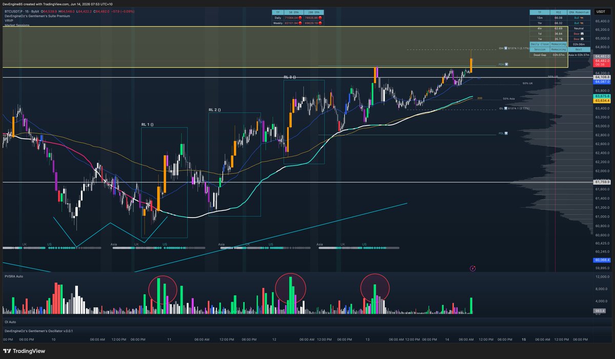
Task: Click the pink lightning flash icon
Action: (x=473, y=268)
